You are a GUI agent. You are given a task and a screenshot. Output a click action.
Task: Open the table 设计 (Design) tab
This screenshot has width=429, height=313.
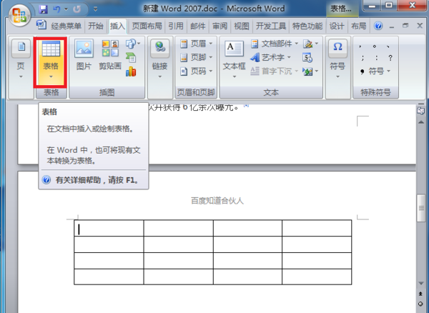pyautogui.click(x=337, y=26)
